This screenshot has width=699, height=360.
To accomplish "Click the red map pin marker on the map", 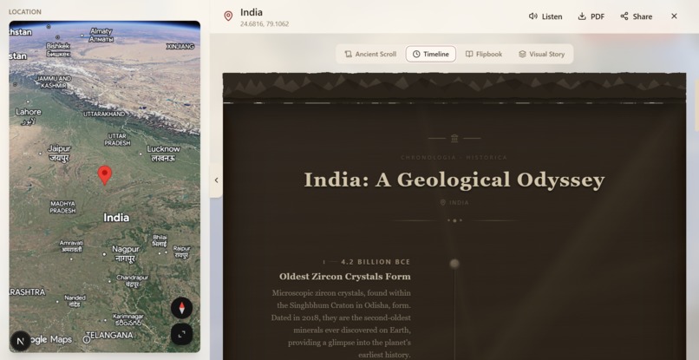I will point(105,175).
